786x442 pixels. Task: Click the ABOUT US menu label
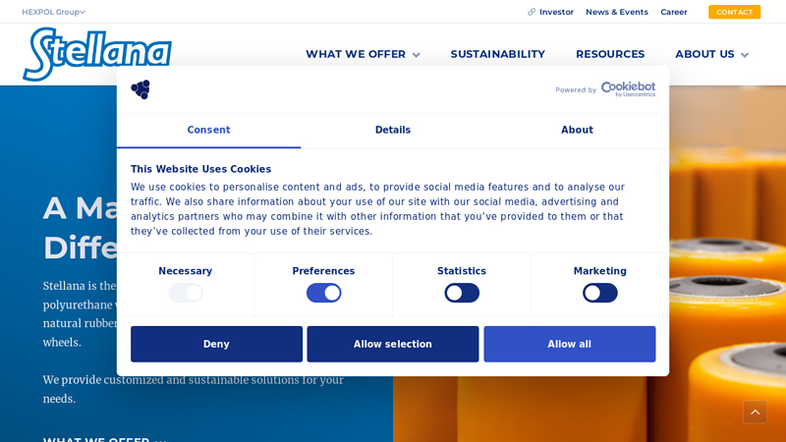pyautogui.click(x=704, y=54)
